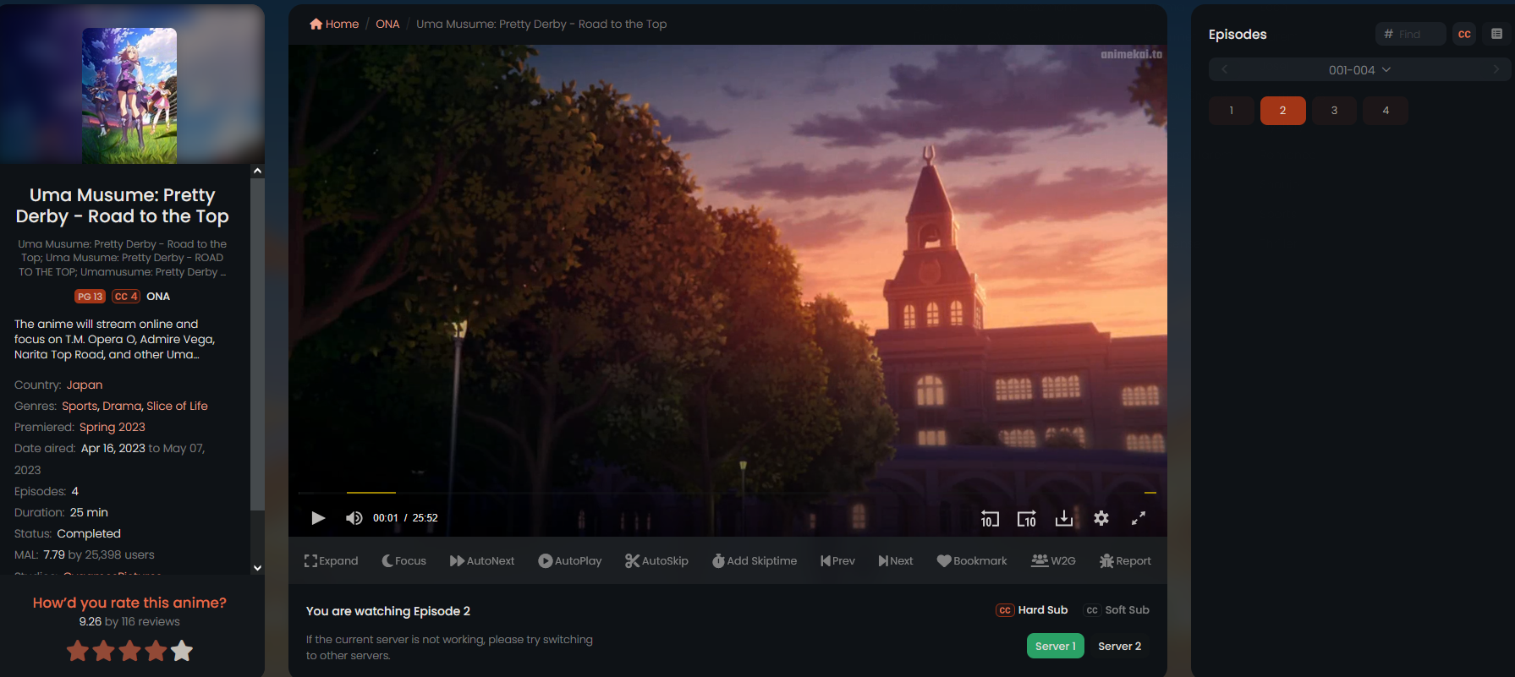1515x677 pixels.
Task: Open episode range 001-004 dropdown
Action: pos(1359,70)
